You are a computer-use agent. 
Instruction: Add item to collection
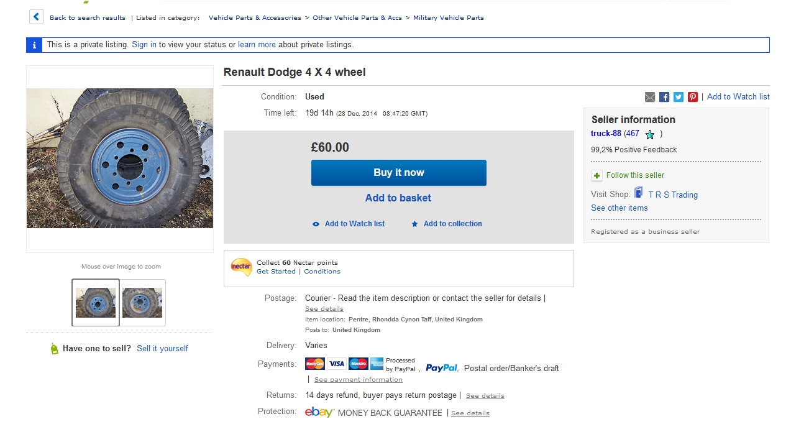point(452,224)
